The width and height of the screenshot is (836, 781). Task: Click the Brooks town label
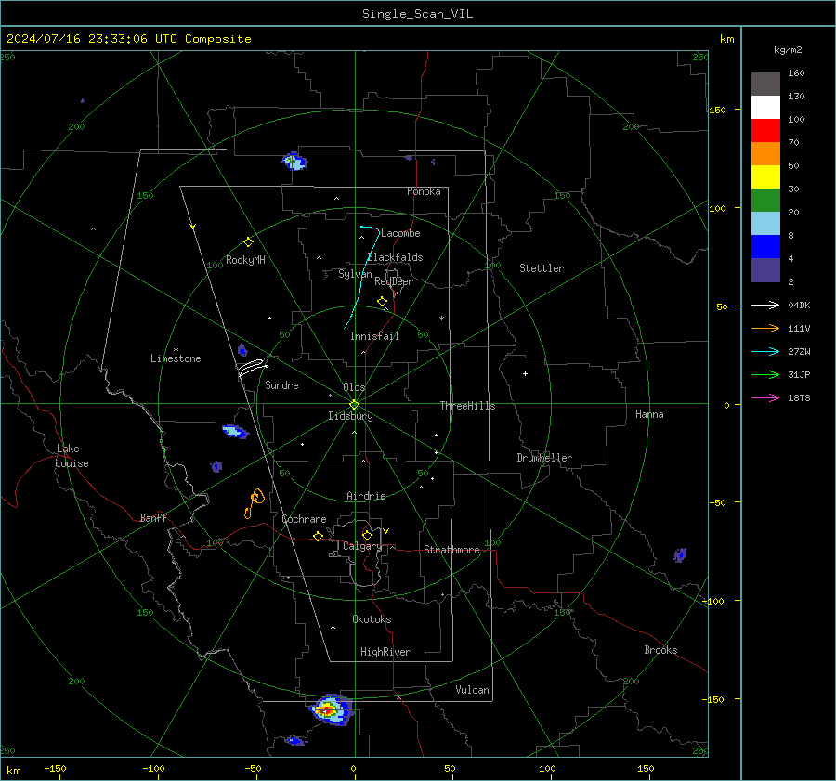[x=660, y=650]
